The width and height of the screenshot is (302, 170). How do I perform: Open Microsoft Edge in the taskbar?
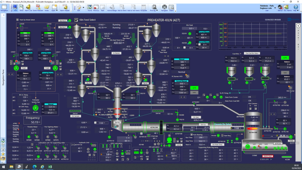click(35, 167)
